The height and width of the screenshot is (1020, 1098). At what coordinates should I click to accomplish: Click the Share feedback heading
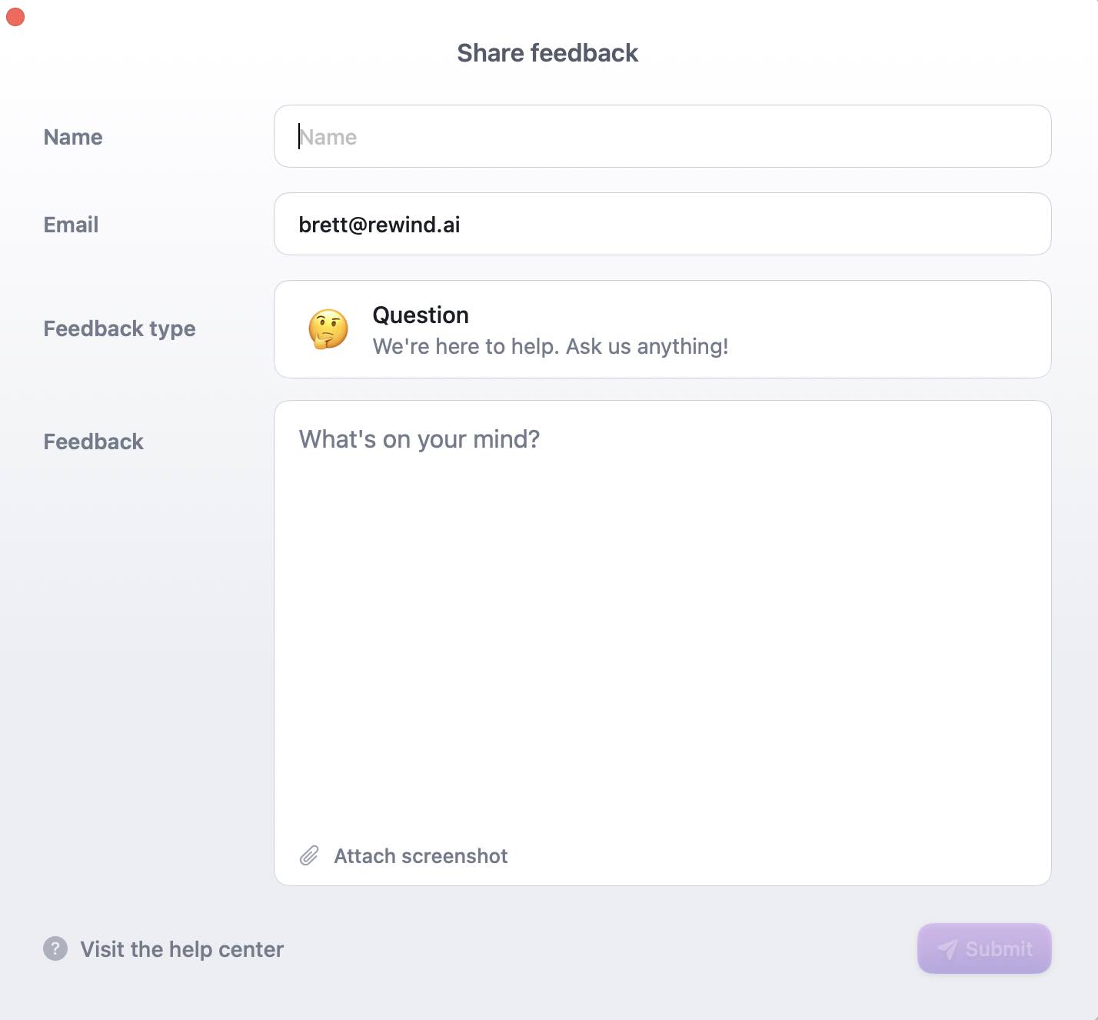pyautogui.click(x=547, y=53)
